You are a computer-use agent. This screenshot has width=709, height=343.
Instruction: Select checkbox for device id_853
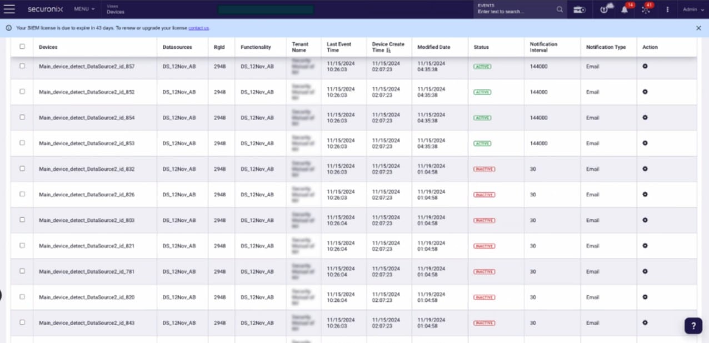coord(22,143)
